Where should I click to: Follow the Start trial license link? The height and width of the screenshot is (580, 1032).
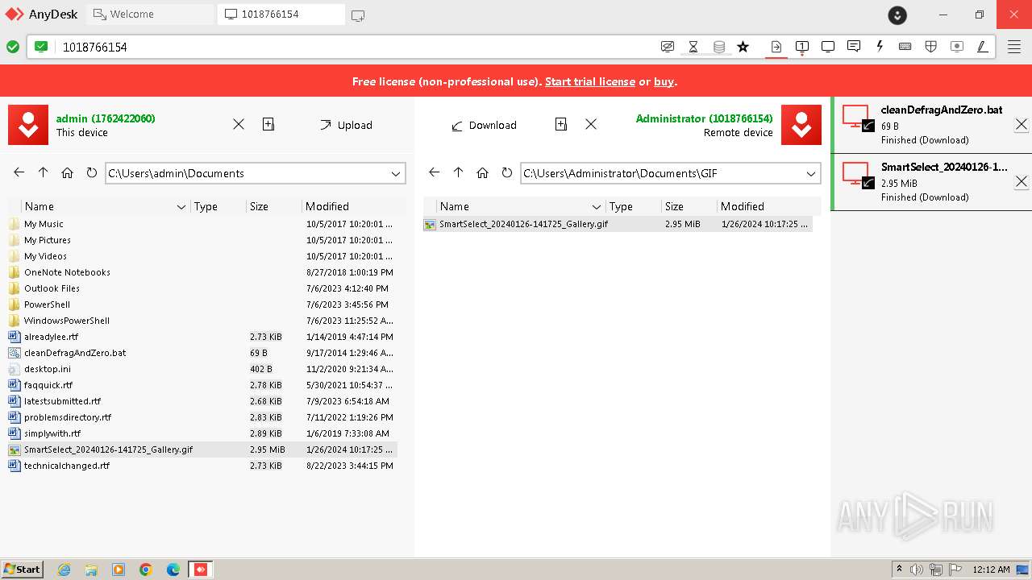(x=590, y=81)
